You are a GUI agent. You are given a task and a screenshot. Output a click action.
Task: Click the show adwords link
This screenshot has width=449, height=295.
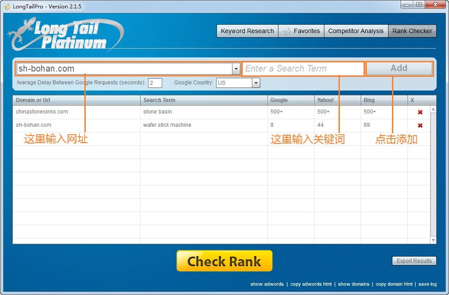click(267, 284)
